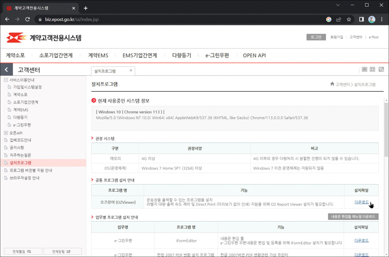389x257 pixels.
Task: Open Chrome three-dot menu
Action: coord(382,19)
